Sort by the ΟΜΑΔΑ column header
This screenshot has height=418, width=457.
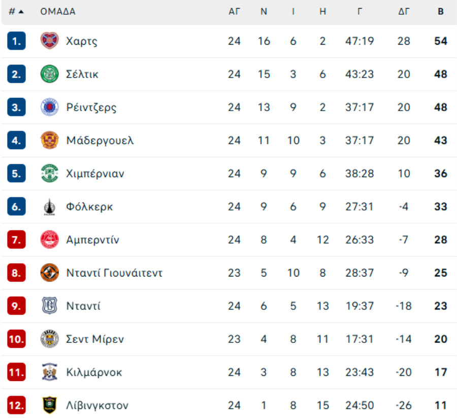[58, 12]
